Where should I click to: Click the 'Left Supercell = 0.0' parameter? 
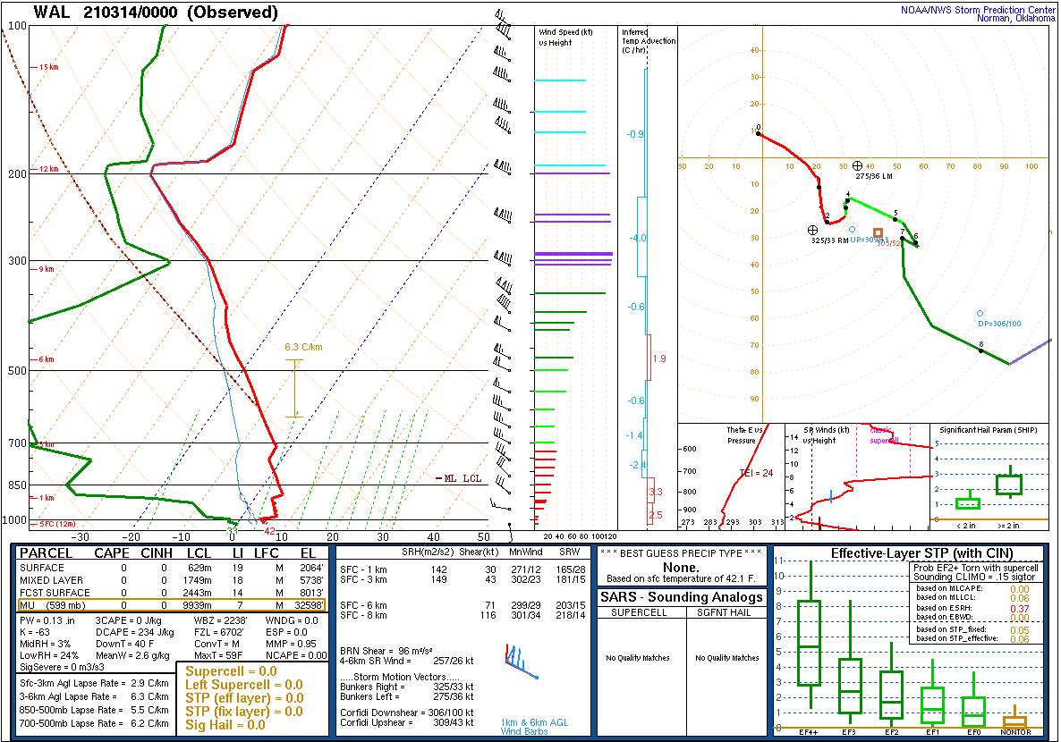(x=244, y=685)
